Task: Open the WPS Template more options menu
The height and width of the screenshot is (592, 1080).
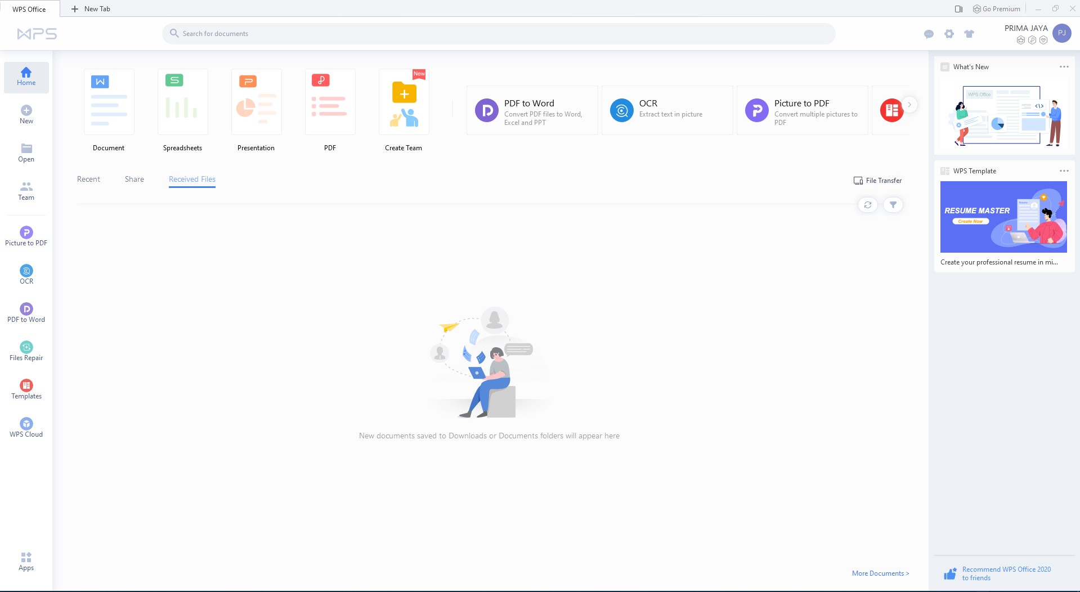Action: [x=1064, y=171]
